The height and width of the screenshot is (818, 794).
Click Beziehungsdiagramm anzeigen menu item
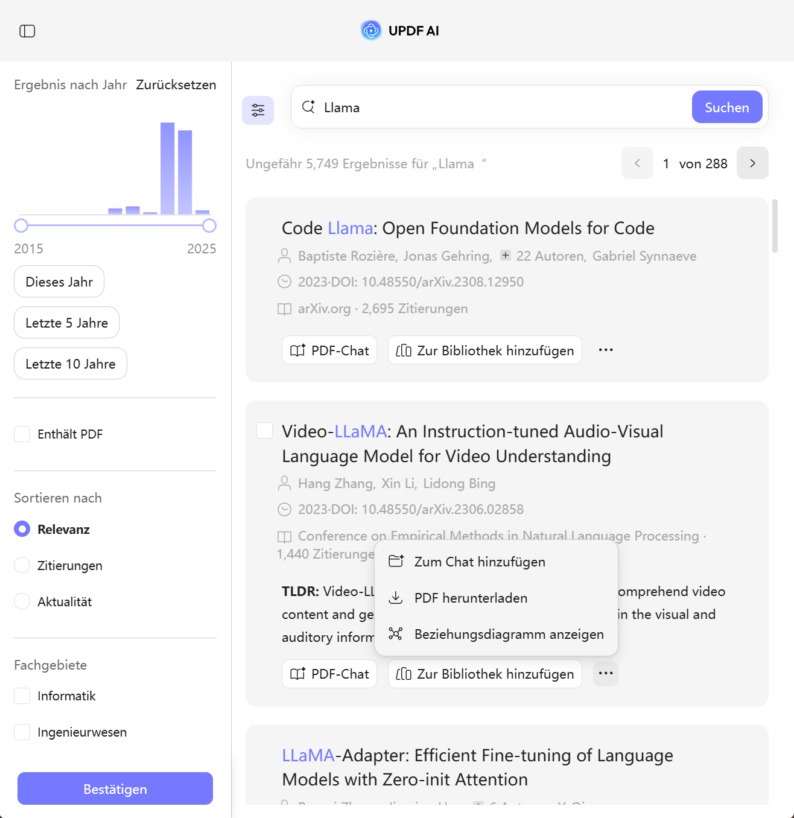coord(509,634)
